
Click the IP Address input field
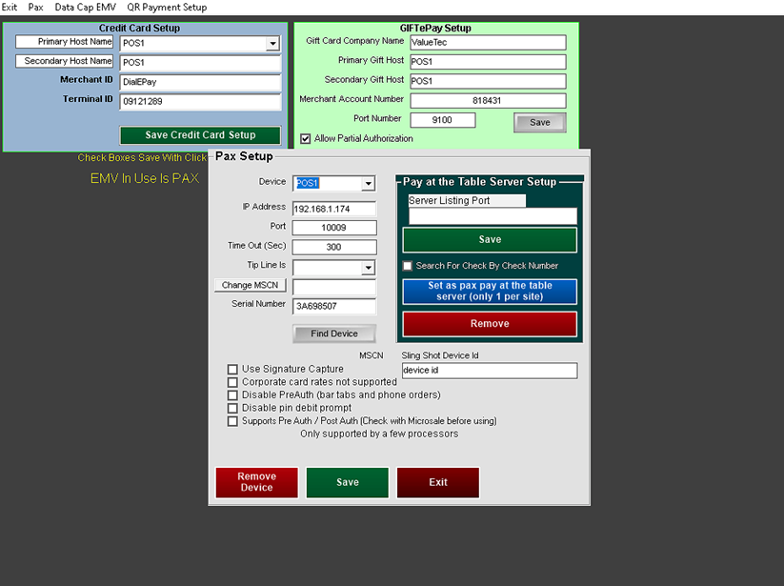tap(333, 209)
